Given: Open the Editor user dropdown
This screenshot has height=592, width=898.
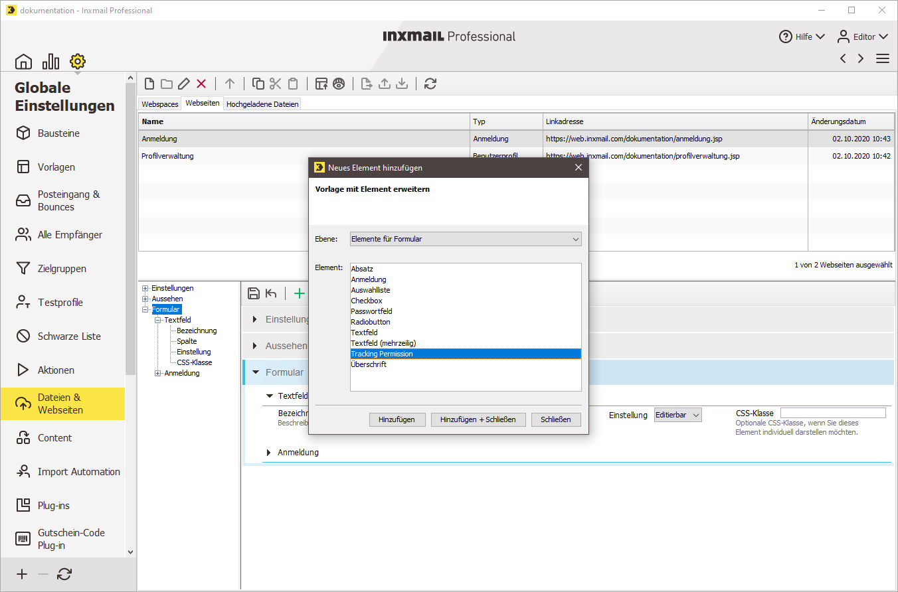Looking at the screenshot, I should tap(862, 37).
